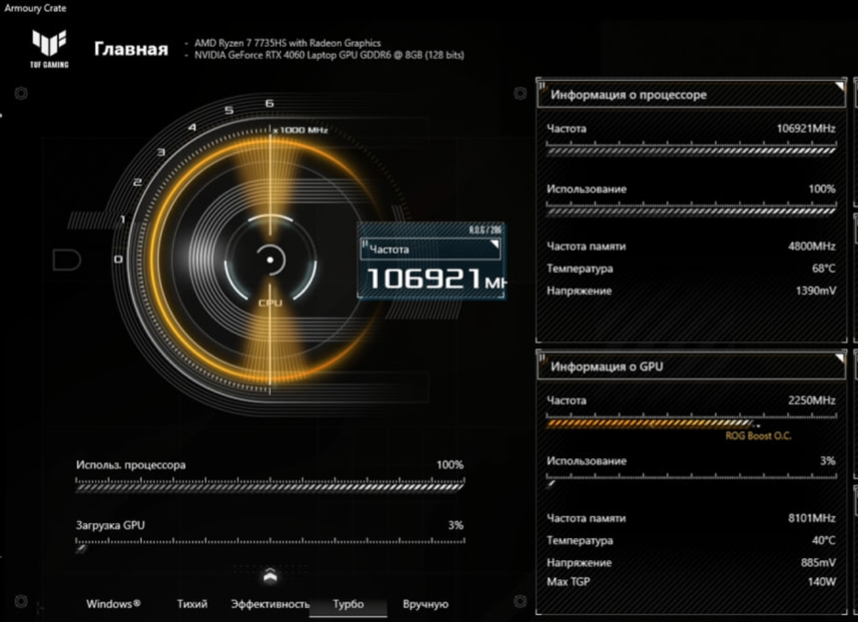
Task: Select the Windows® operating mode
Action: tap(113, 603)
